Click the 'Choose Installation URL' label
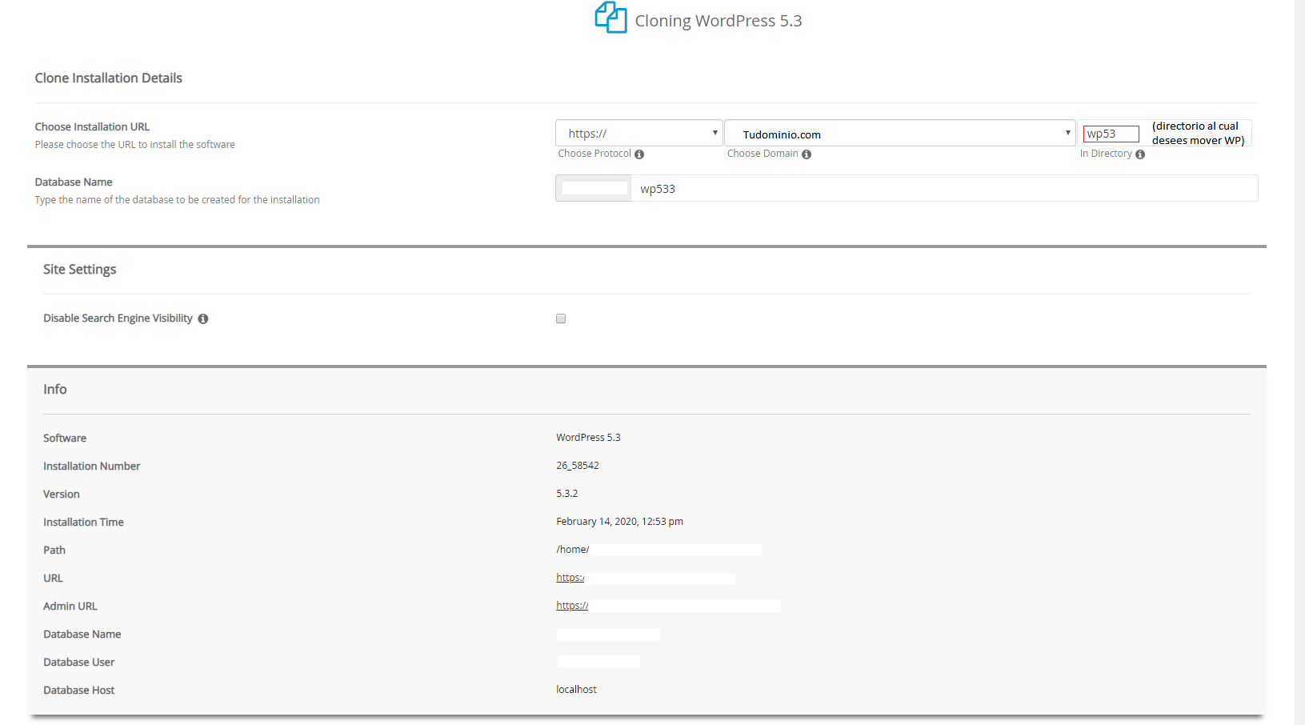The width and height of the screenshot is (1305, 725). [92, 126]
